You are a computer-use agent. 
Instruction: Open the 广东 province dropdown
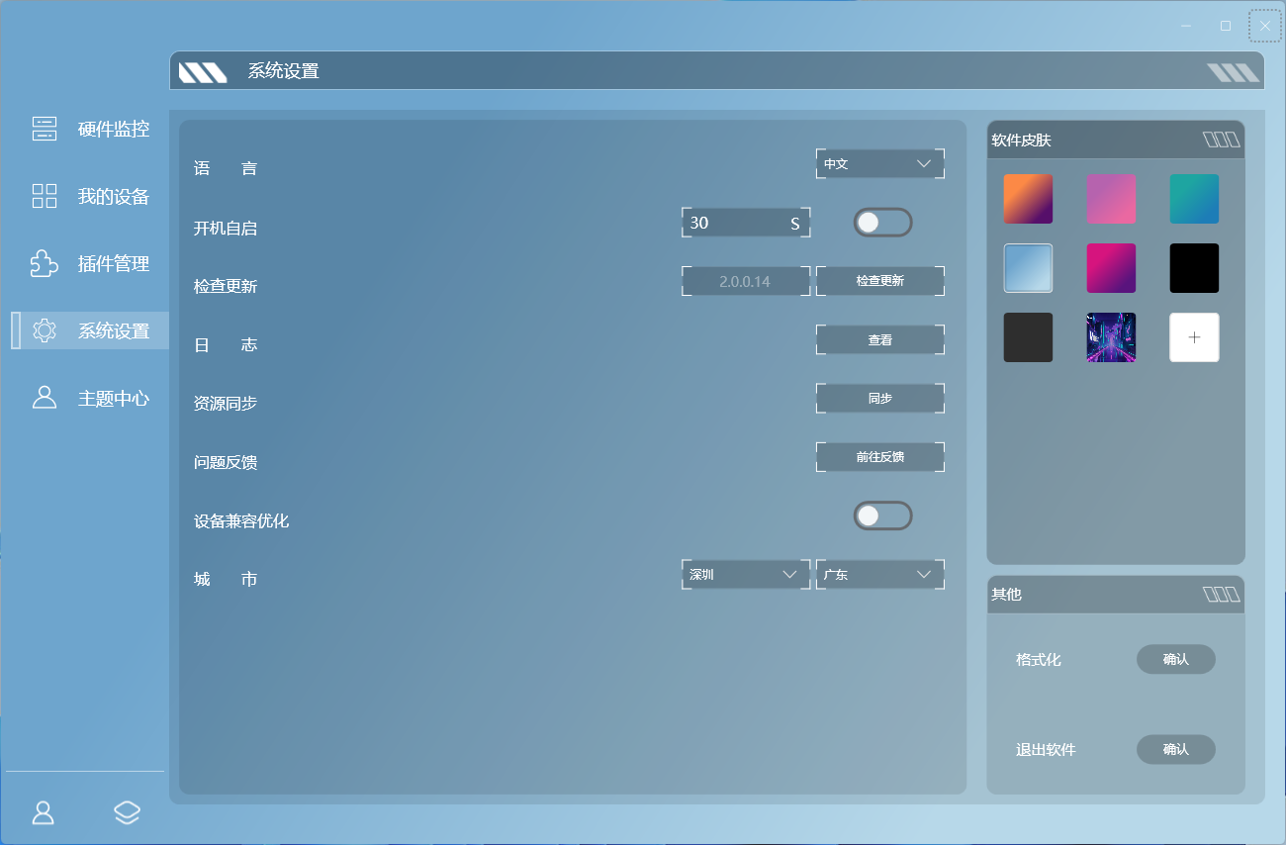(880, 575)
